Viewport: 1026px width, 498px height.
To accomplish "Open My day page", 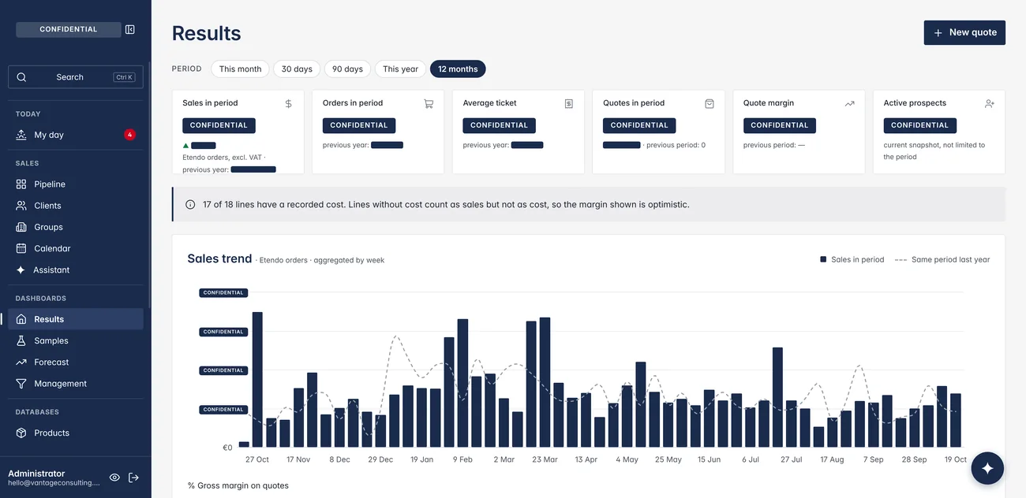I will (76, 135).
